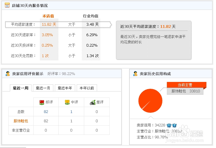Click the shop service calendar icon
The height and width of the screenshot is (148, 216).
[7, 5]
